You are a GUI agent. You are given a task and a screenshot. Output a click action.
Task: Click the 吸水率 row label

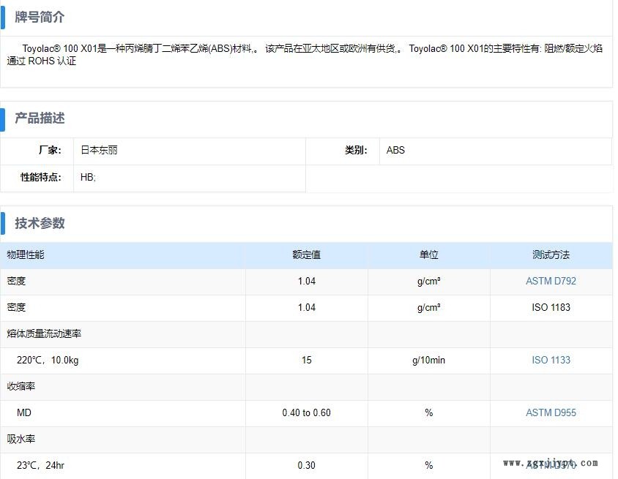click(21, 439)
